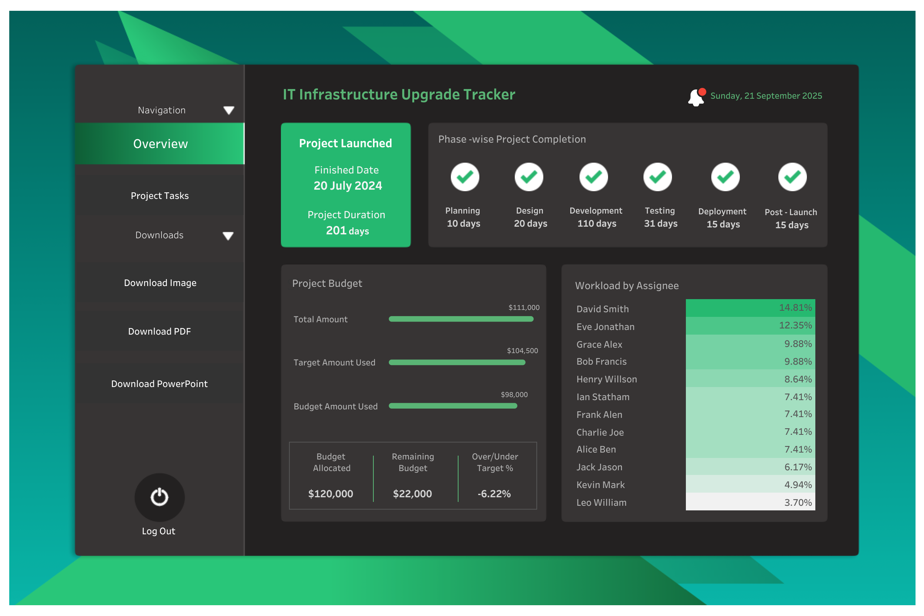Screen dimensions: 924x616
Task: Select the Planning phase checkmark icon
Action: click(x=465, y=177)
